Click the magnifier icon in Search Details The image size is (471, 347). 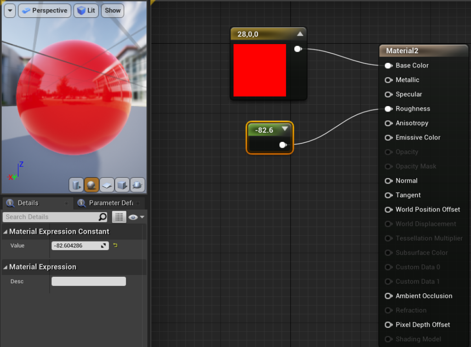pos(103,217)
